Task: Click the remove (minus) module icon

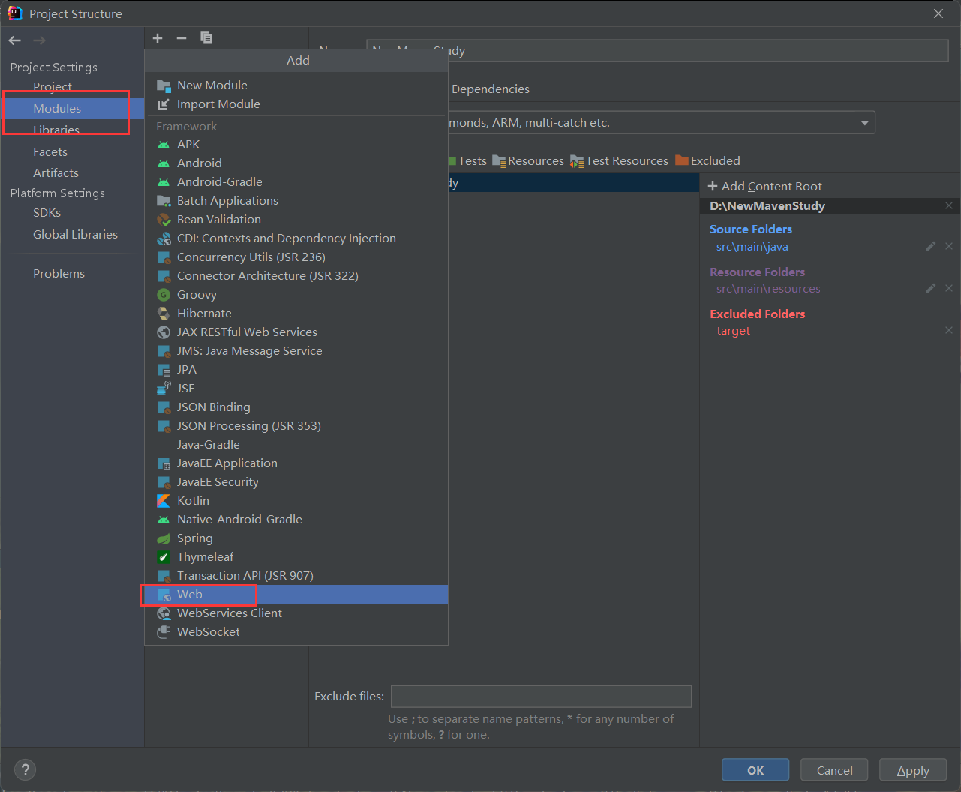Action: tap(182, 38)
